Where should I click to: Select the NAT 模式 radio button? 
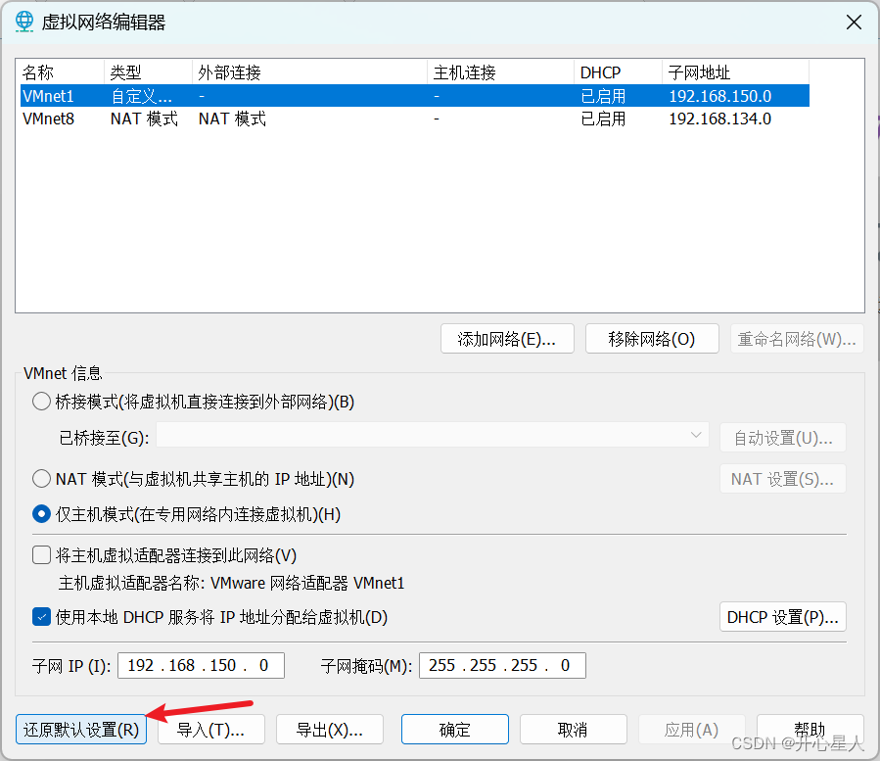41,479
